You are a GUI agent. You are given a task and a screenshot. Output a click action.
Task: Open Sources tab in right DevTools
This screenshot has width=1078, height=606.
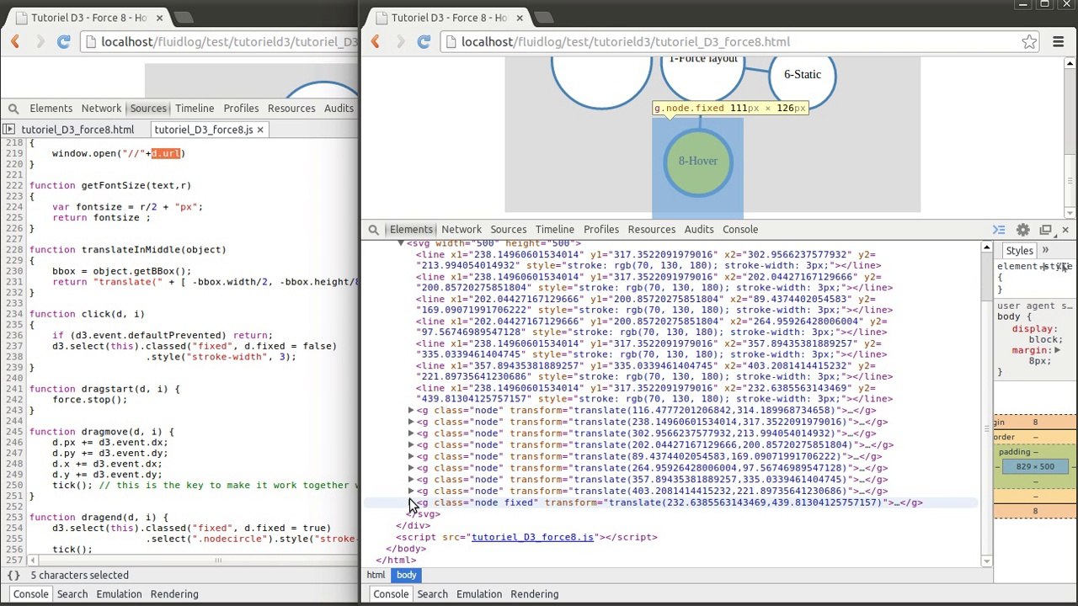(x=509, y=230)
